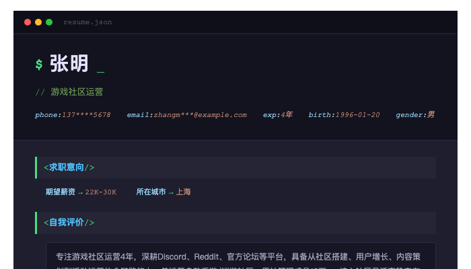Click the birth value 1996-01-20
This screenshot has height=269, width=471.
pos(357,115)
